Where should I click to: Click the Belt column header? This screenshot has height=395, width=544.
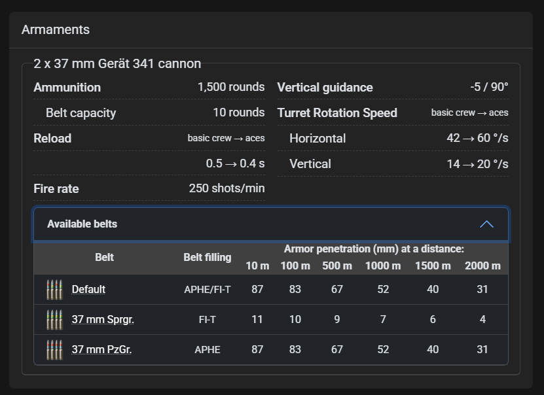point(104,257)
